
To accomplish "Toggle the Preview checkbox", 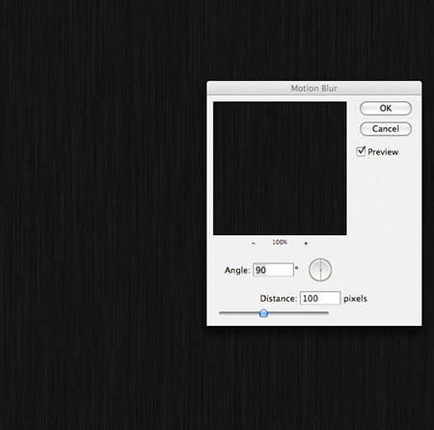I will [x=361, y=151].
